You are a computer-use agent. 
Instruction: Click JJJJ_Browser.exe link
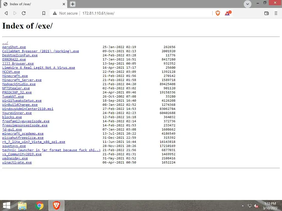click(18, 63)
